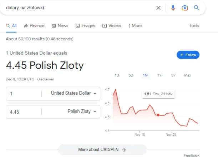Open More about USD/PLN link
218x163 pixels.
tap(102, 150)
